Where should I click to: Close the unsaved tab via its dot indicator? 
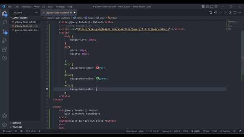coord(75,13)
